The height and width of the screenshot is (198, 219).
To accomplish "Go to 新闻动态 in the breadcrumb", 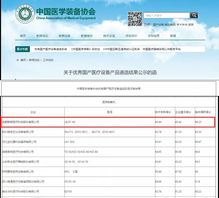I will (34, 60).
